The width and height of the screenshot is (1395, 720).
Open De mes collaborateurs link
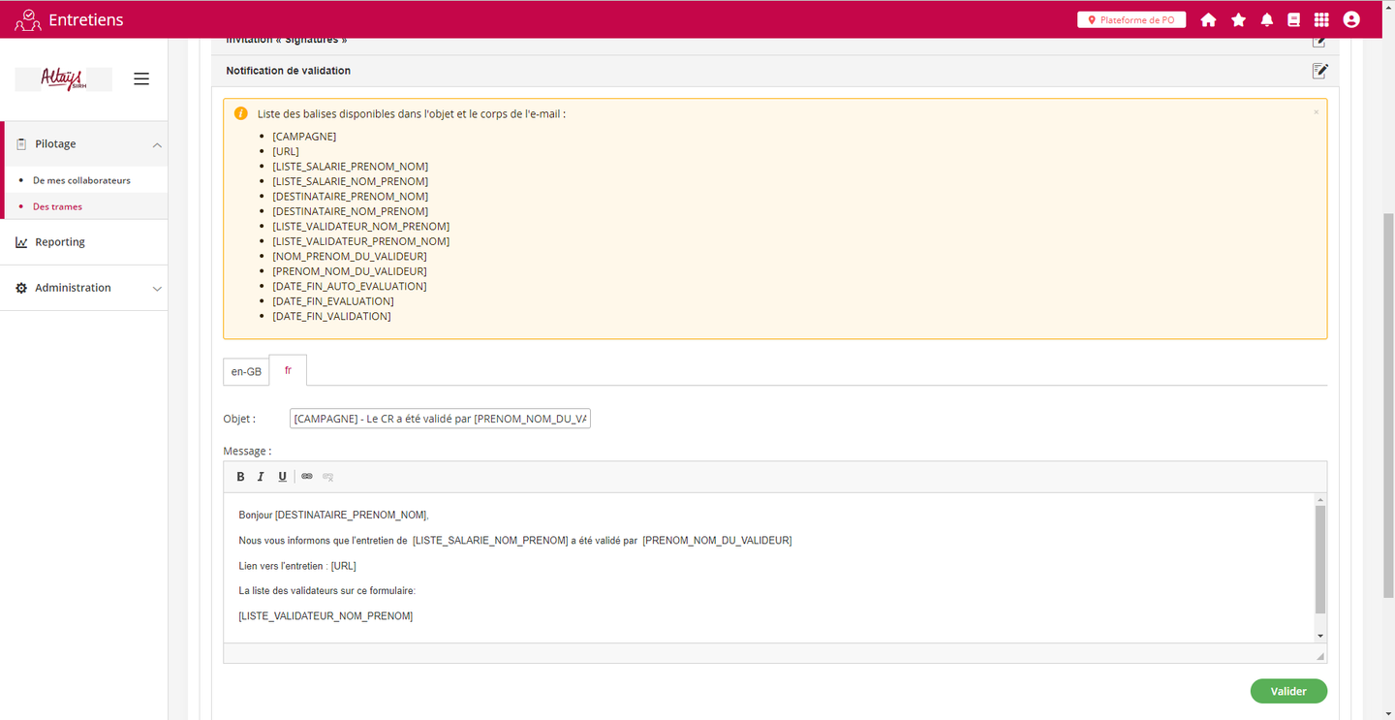(81, 180)
